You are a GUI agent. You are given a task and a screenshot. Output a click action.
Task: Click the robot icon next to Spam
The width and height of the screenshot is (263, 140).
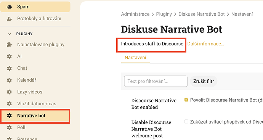[9, 7]
